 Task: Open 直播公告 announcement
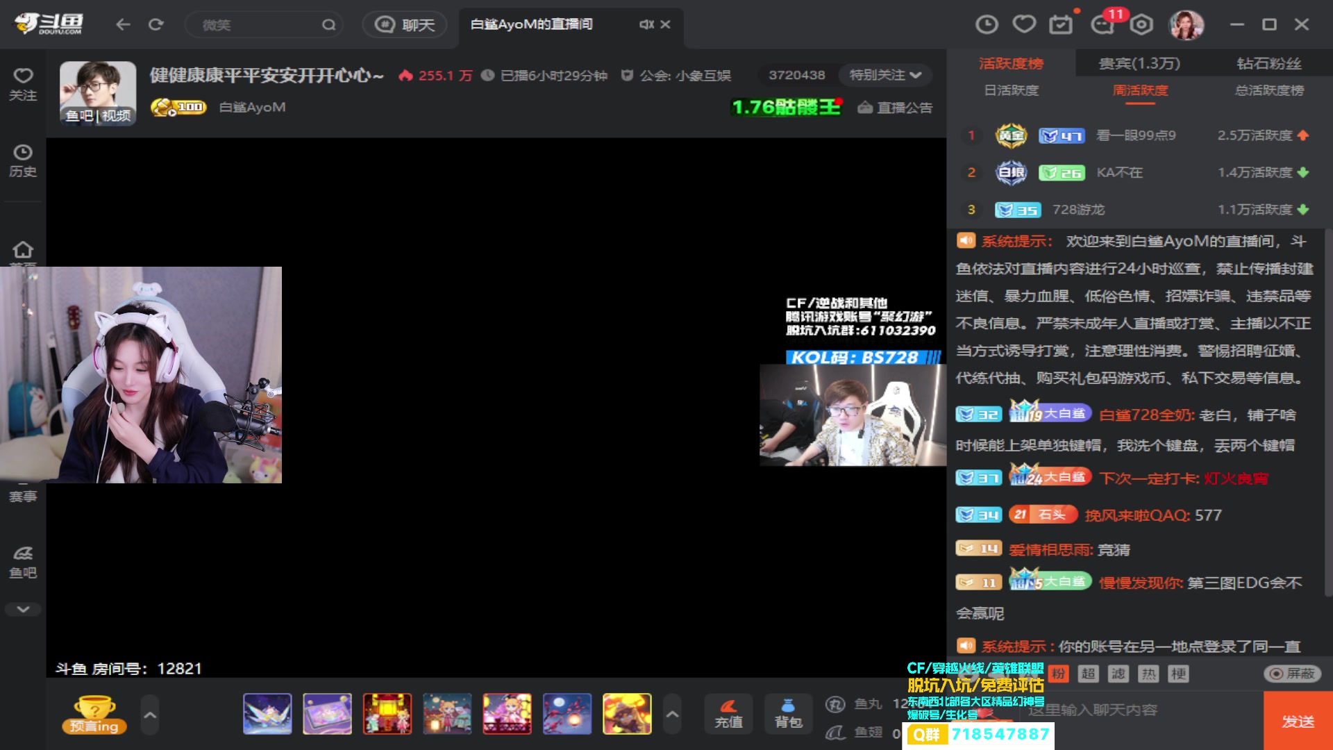895,108
